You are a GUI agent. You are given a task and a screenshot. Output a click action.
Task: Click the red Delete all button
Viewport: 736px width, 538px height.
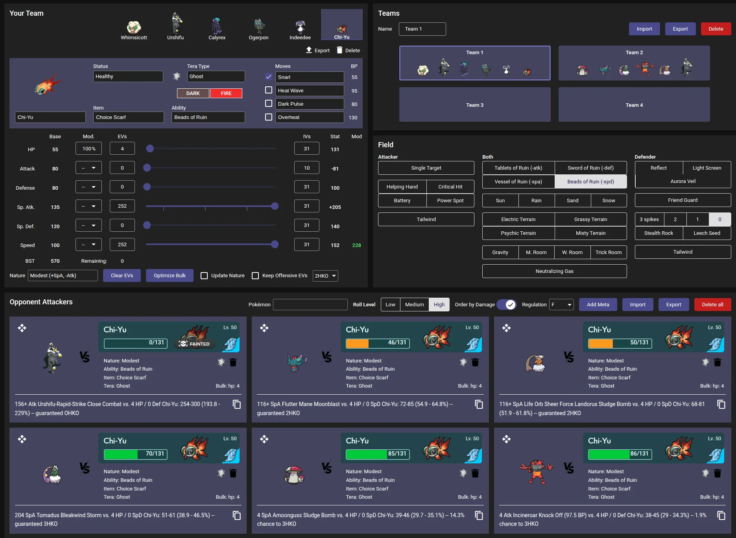712,304
